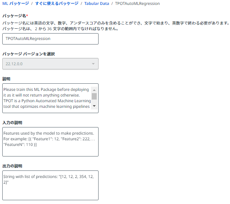Click the package name rule hint text
Image resolution: width=230 pixels, height=204 pixels.
pyautogui.click(x=116, y=23)
